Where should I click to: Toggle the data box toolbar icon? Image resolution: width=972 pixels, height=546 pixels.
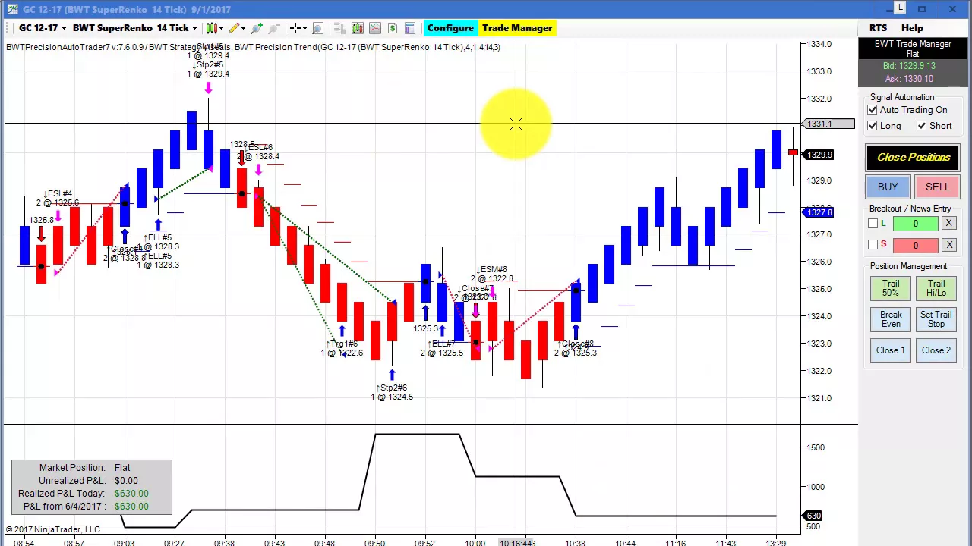pyautogui.click(x=339, y=28)
